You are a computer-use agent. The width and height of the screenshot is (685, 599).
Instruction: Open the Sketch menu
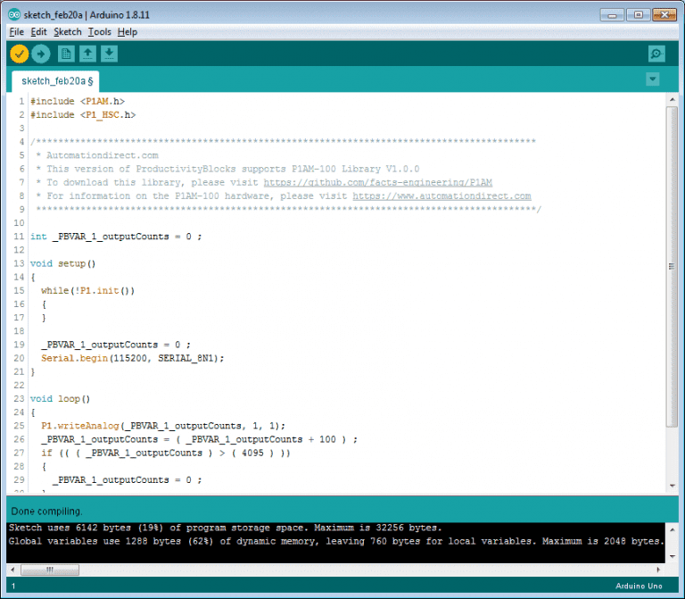68,32
